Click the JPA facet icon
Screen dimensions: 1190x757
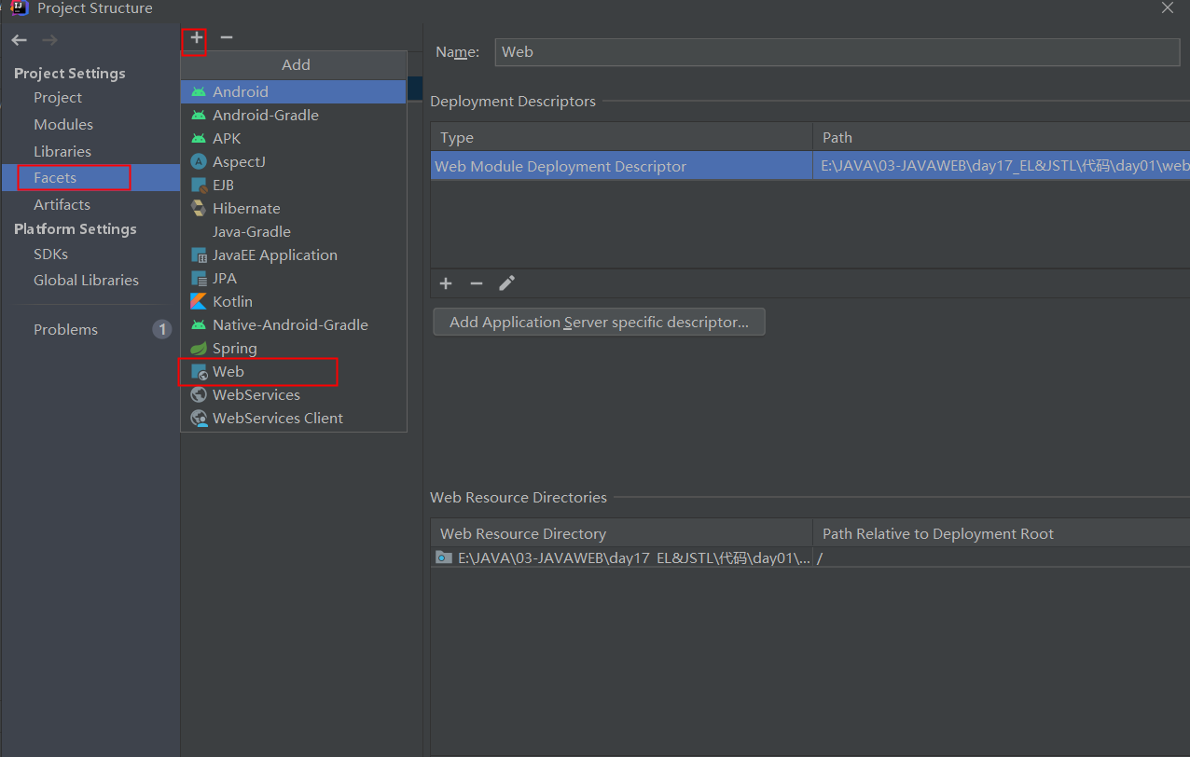[x=198, y=278]
